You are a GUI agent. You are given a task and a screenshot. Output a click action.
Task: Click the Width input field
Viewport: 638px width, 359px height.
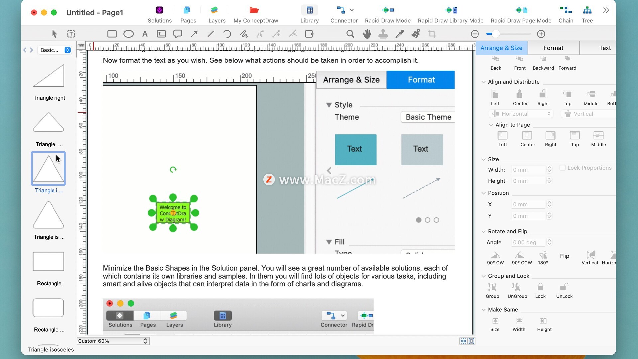click(x=528, y=170)
